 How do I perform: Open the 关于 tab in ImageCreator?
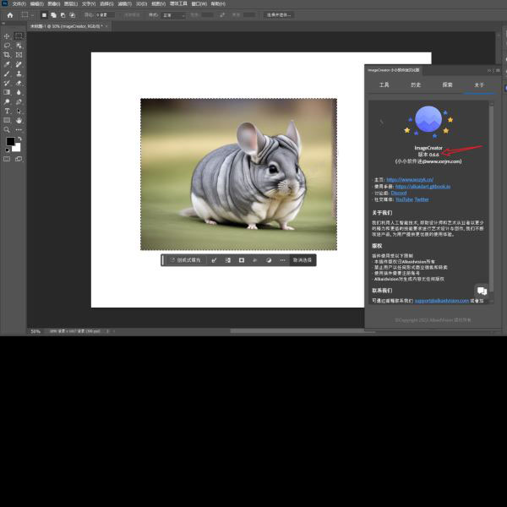[479, 84]
